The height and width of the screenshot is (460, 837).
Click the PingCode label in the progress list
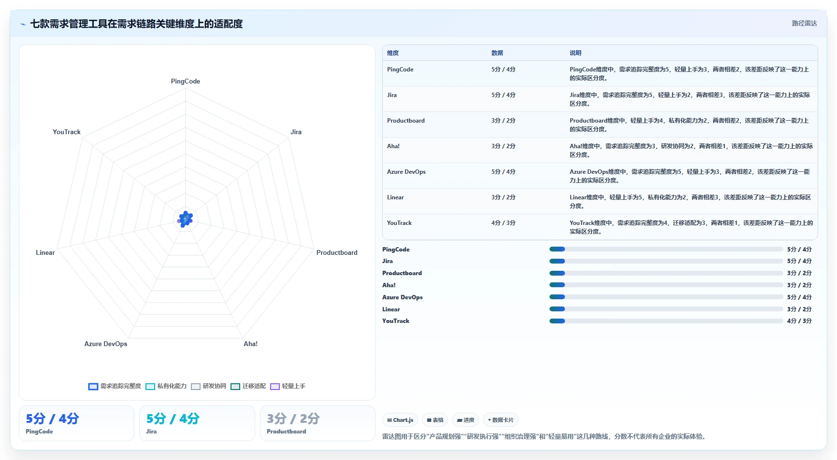(396, 250)
